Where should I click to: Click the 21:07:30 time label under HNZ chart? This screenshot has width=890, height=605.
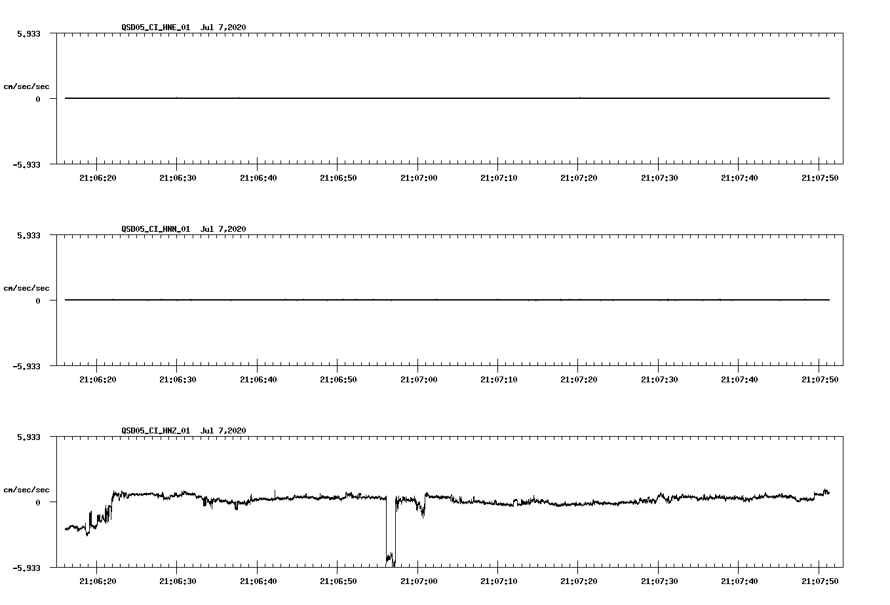(659, 581)
